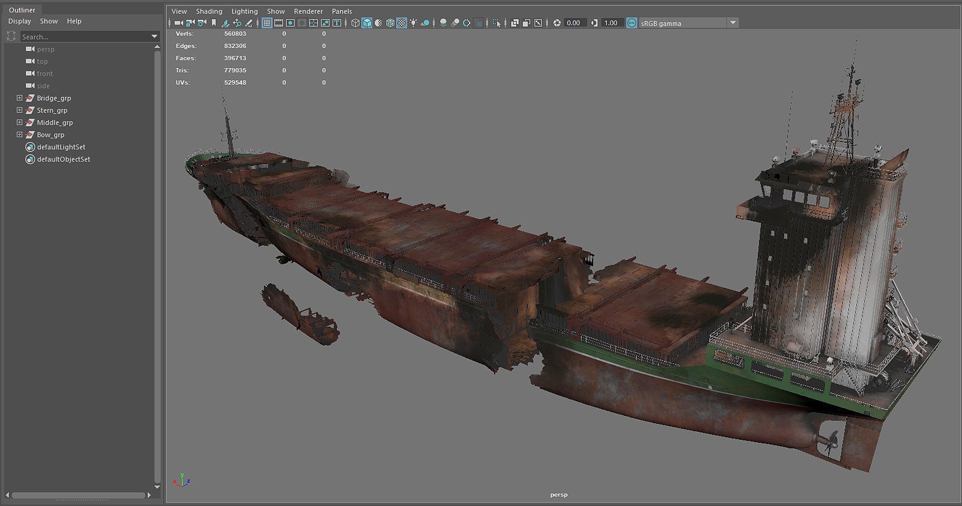Toggle 2D Pan/Zoom icon
The image size is (962, 506).
click(237, 23)
